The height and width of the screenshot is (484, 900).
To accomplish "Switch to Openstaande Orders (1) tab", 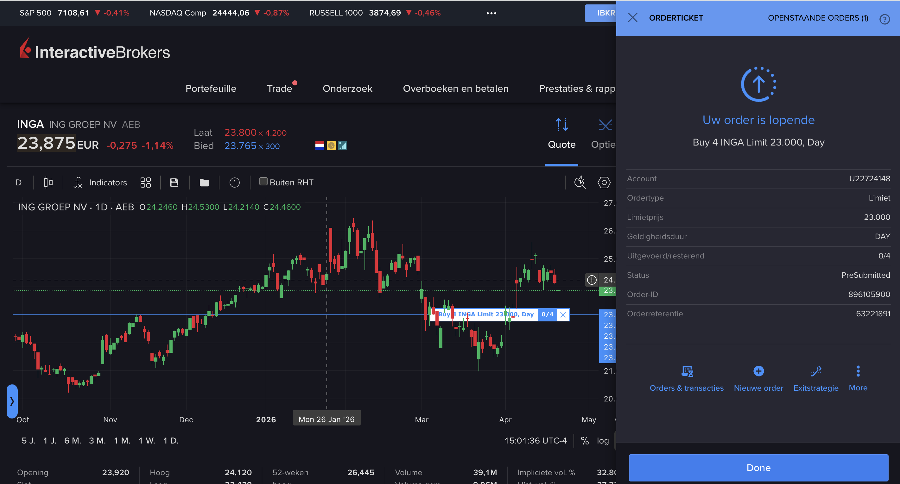I will 818,18.
